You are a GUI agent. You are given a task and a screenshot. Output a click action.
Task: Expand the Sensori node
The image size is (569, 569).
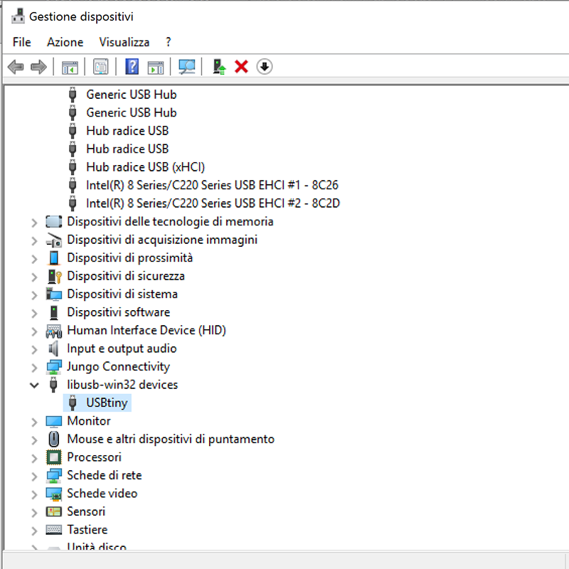click(34, 512)
